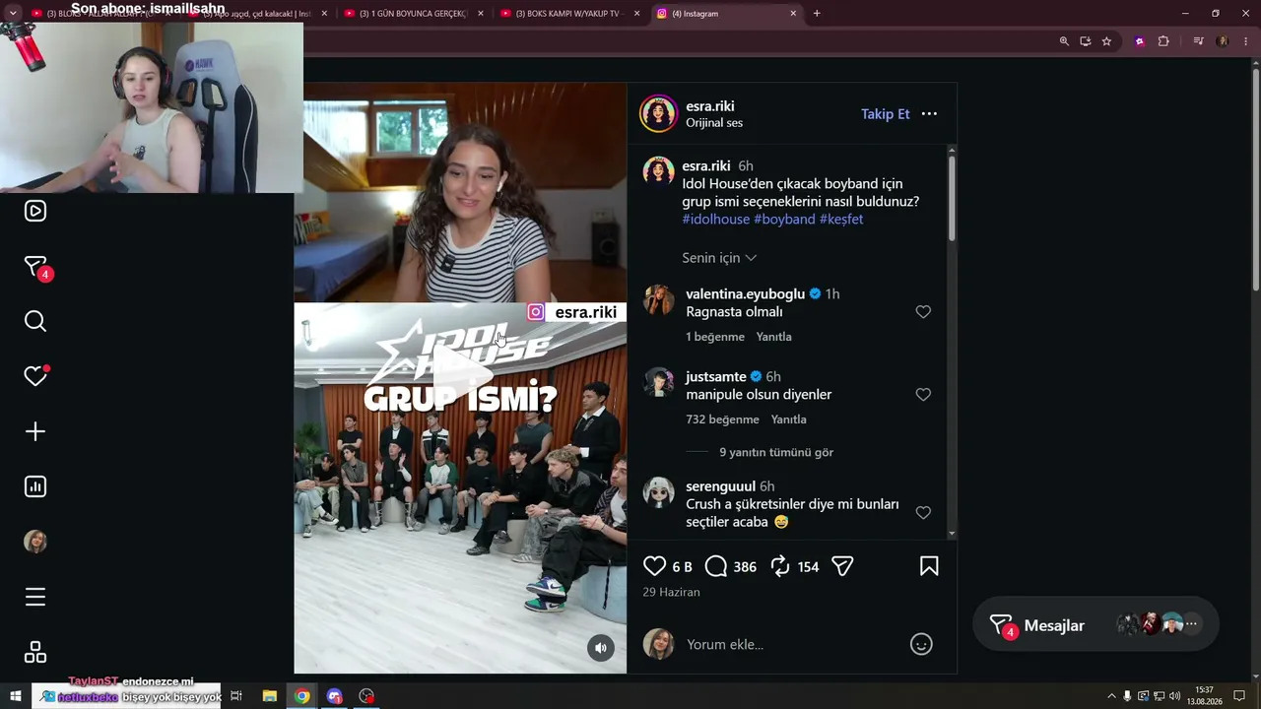Click the Chrome icon in the taskbar
Screen dimensions: 1261x709
coord(302,696)
